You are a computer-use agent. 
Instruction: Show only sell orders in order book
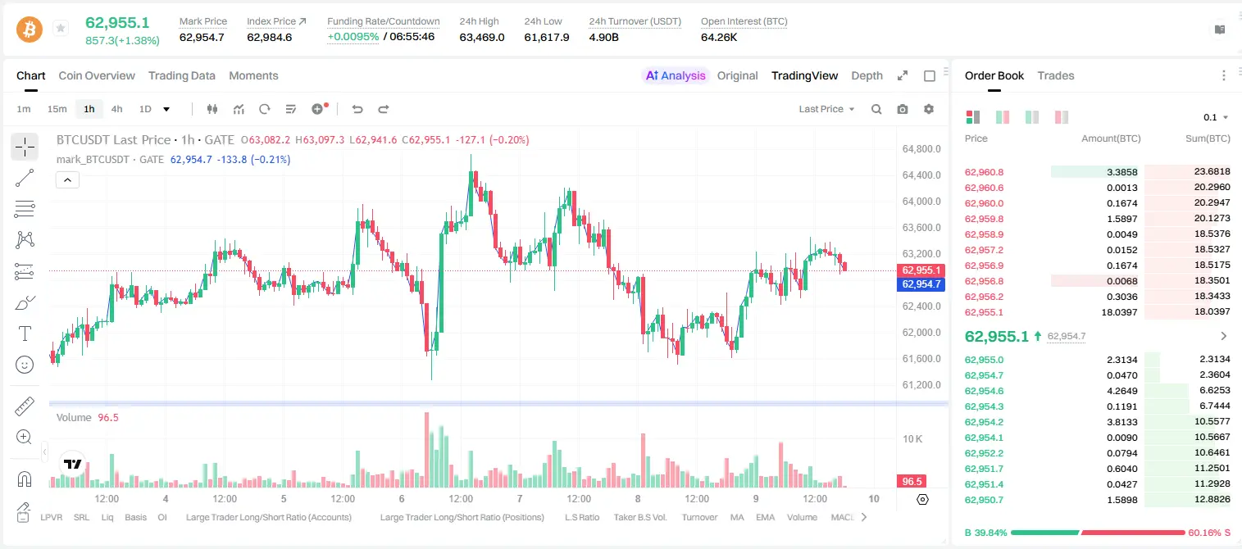tap(1062, 117)
